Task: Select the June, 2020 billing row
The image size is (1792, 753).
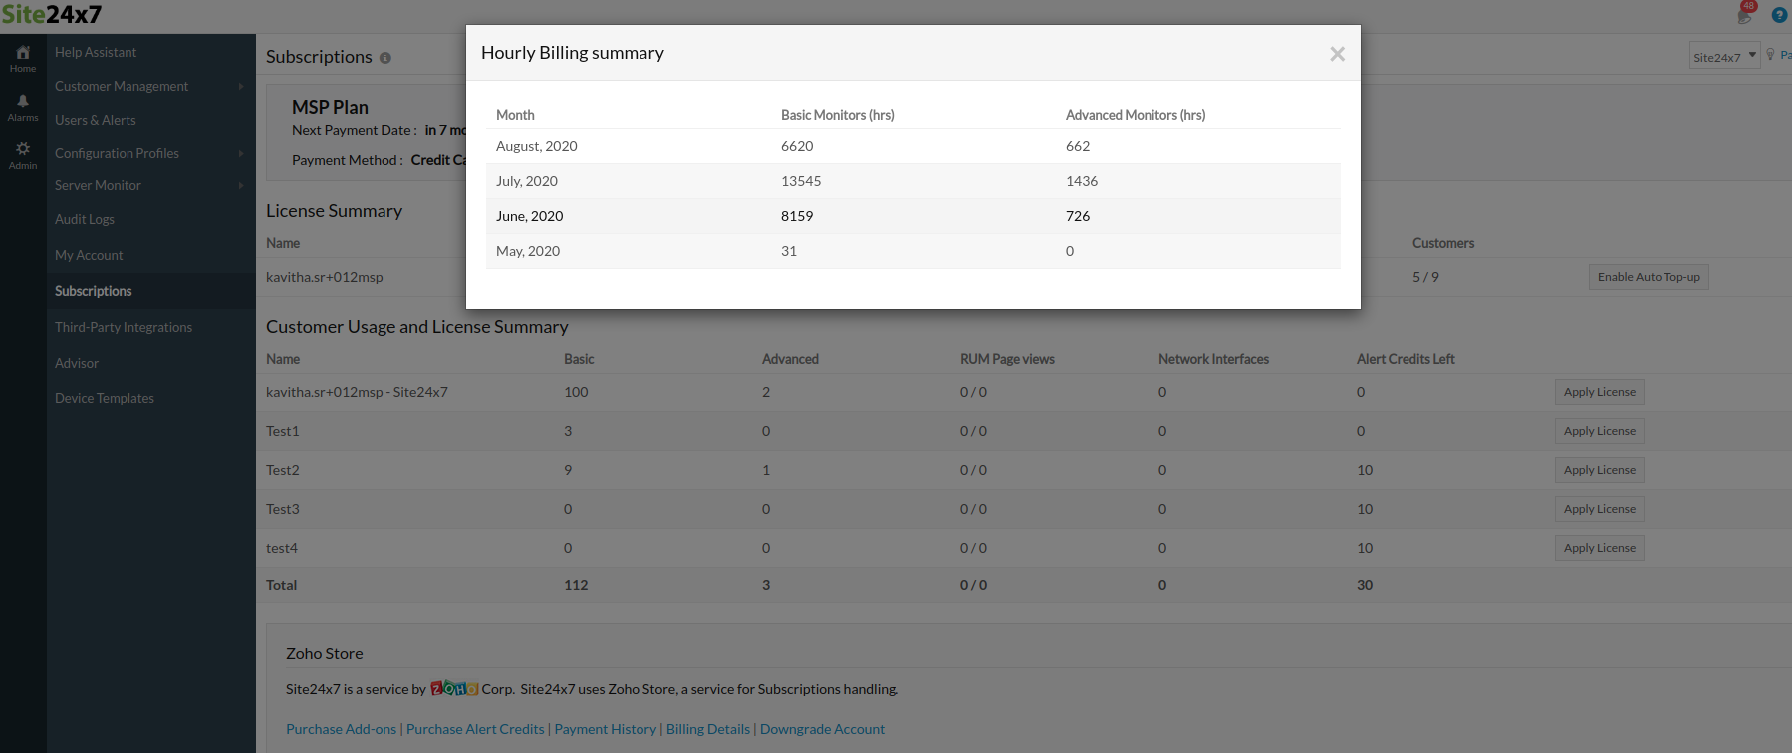Action: pos(912,216)
